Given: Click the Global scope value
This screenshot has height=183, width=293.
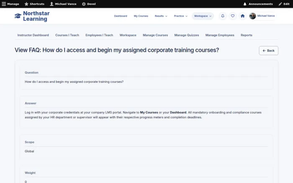Looking at the screenshot, I should pyautogui.click(x=29, y=151).
